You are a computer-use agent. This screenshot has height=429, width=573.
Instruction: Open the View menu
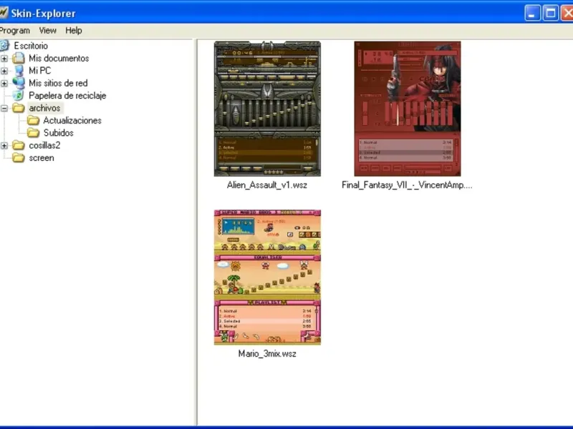(x=47, y=31)
